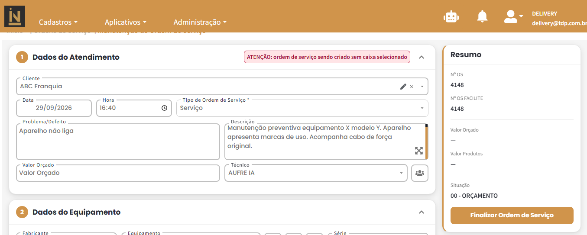Click the IN logo in the header
The image size is (587, 235).
tap(15, 16)
